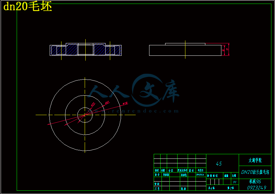This screenshot has height=194, width=275.
Task: Select the '机械96' class text
Action: 255,182
